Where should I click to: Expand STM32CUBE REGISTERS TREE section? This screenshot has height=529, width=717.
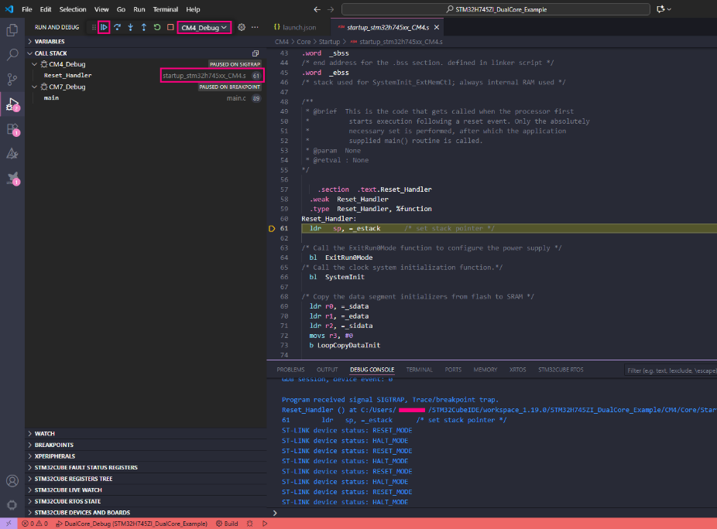[x=73, y=479]
